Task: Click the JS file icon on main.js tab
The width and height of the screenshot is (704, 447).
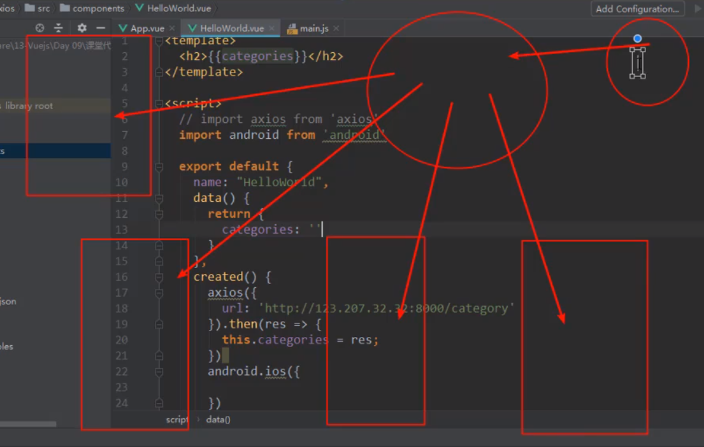Action: coord(292,29)
